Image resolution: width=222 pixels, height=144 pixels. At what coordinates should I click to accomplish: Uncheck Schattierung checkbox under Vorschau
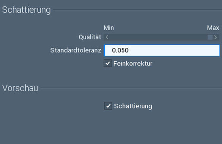pyautogui.click(x=108, y=106)
